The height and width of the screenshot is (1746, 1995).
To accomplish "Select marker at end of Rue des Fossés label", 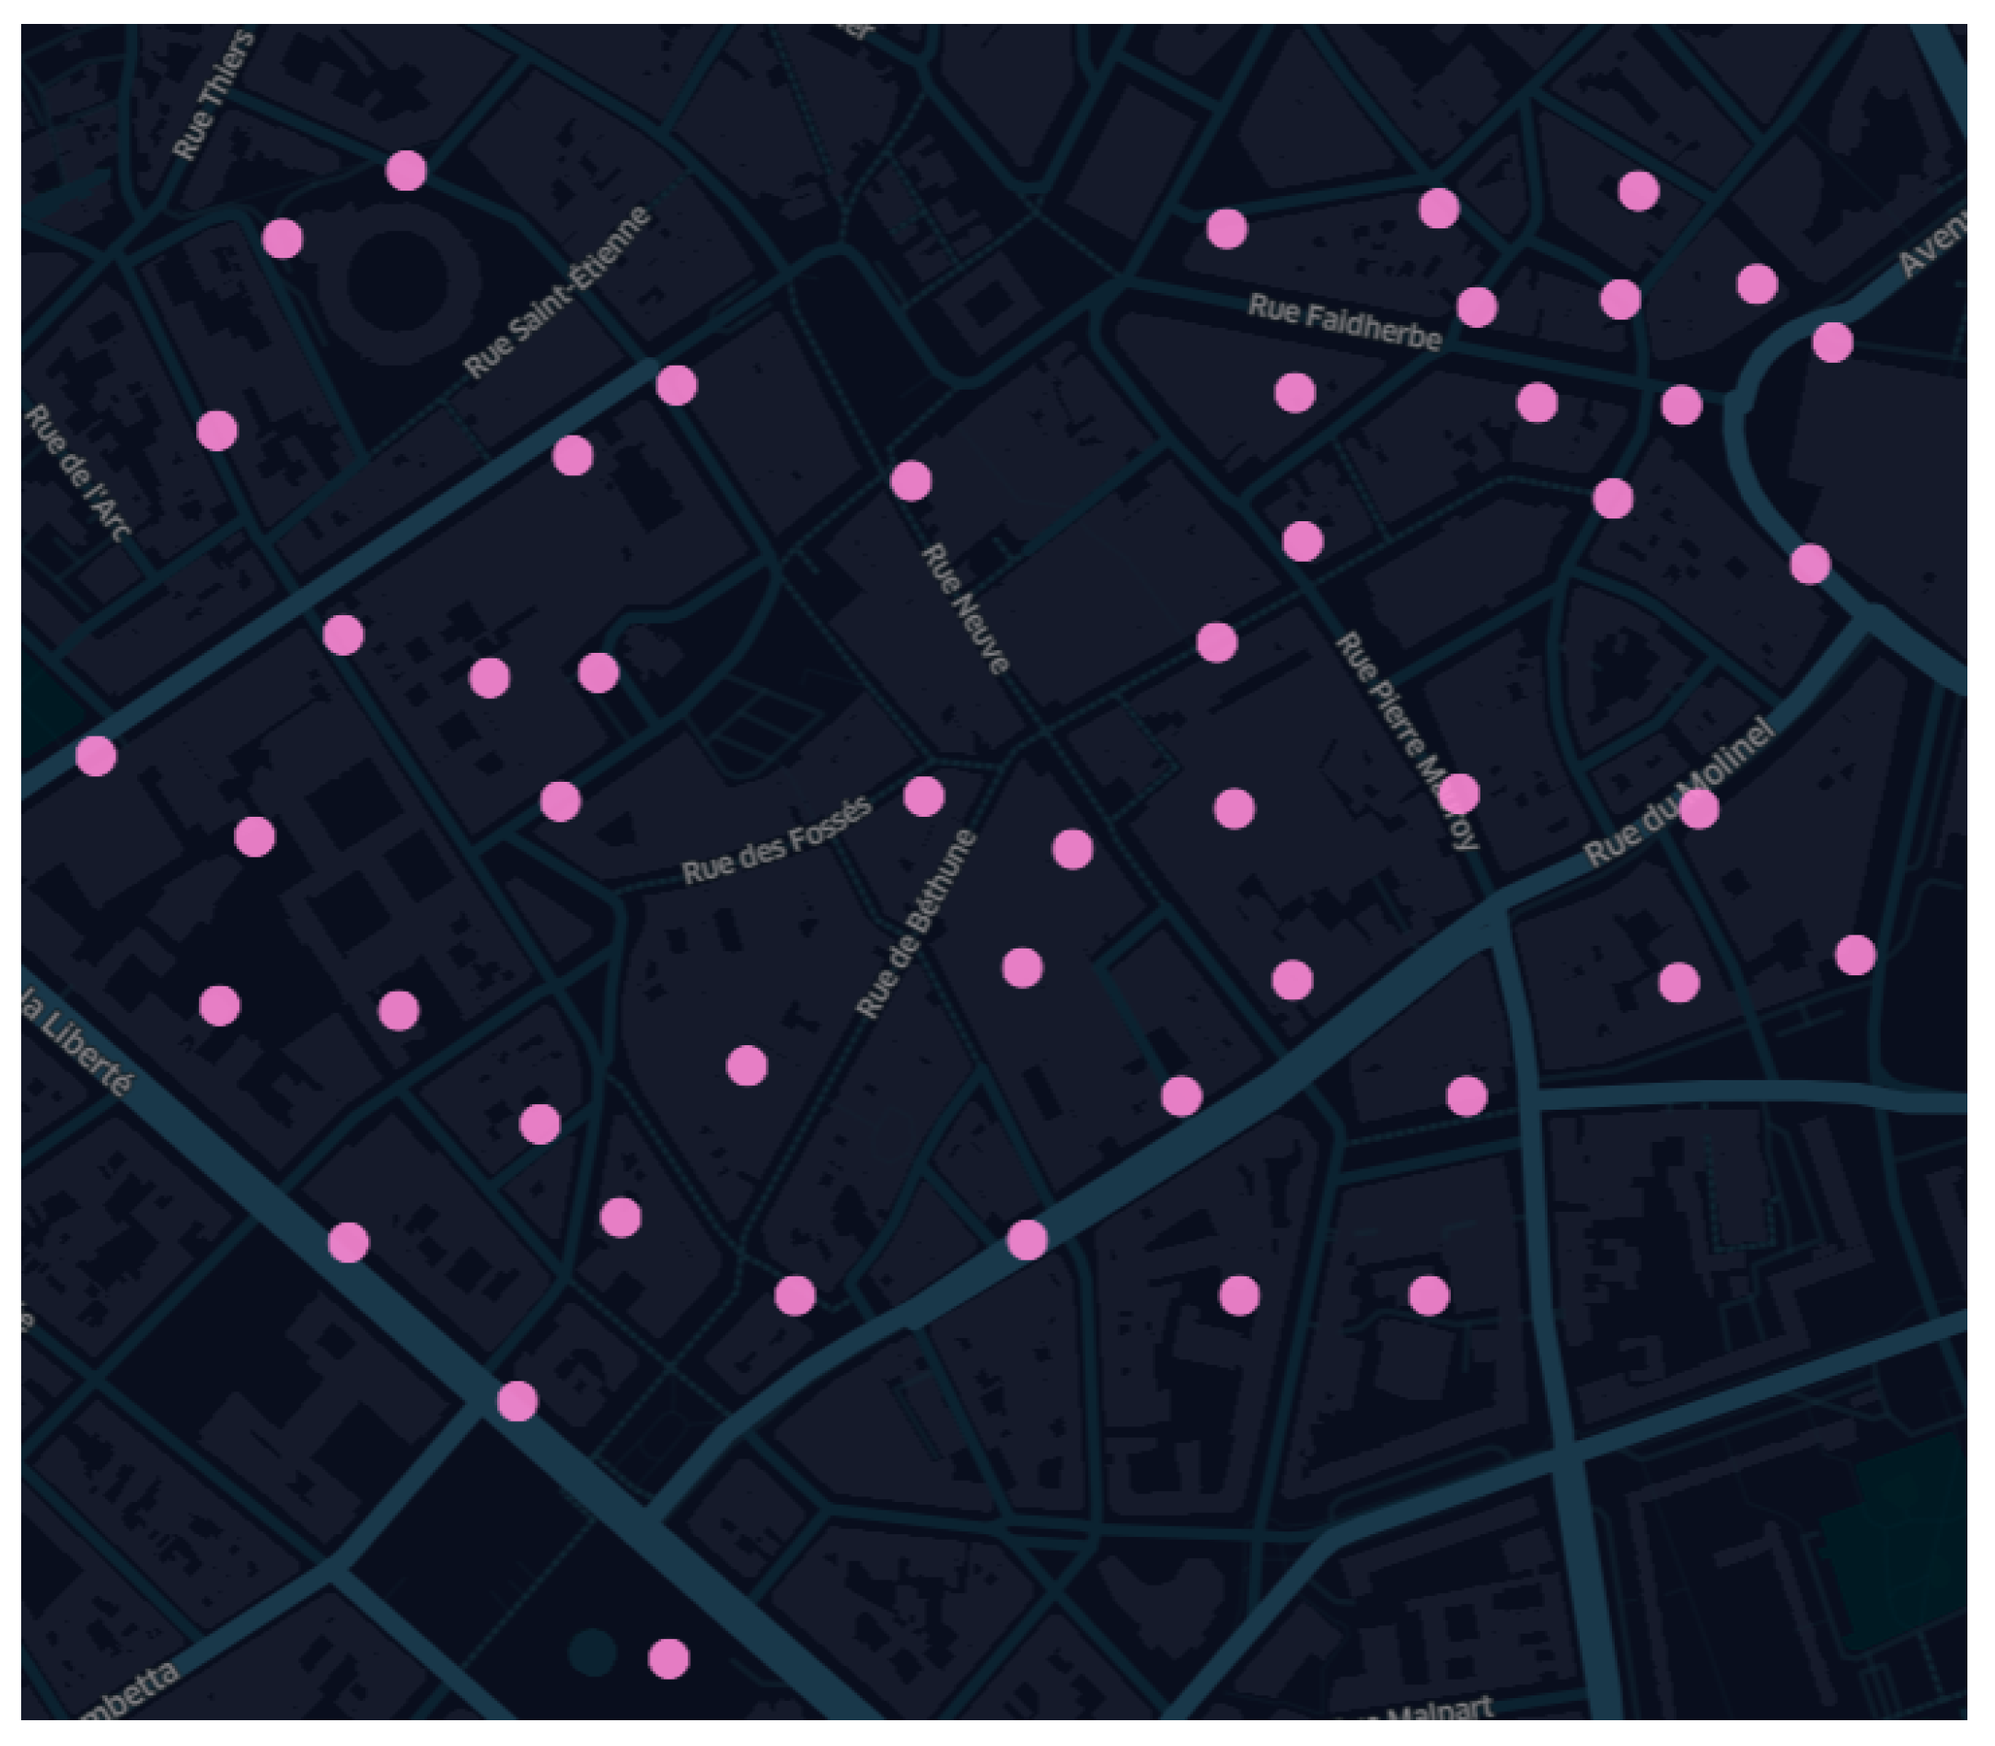I will 923,796.
